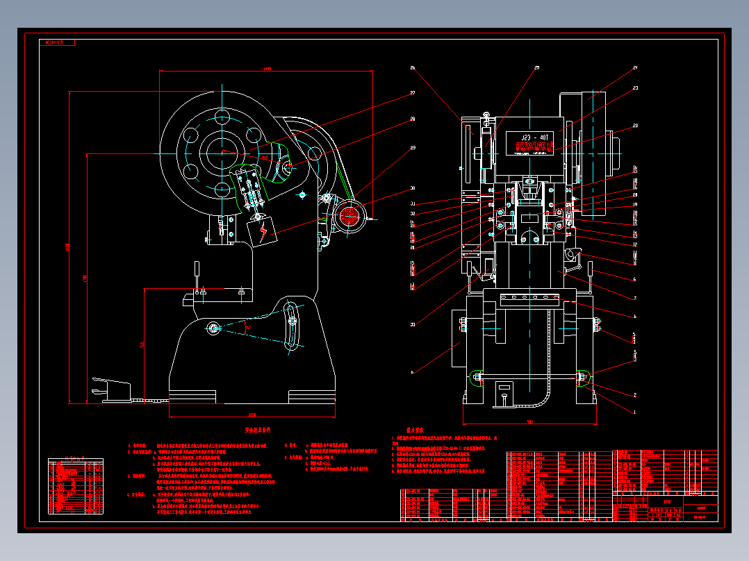Image resolution: width=749 pixels, height=561 pixels.
Task: Select callout number 33
Action: [x=413, y=325]
